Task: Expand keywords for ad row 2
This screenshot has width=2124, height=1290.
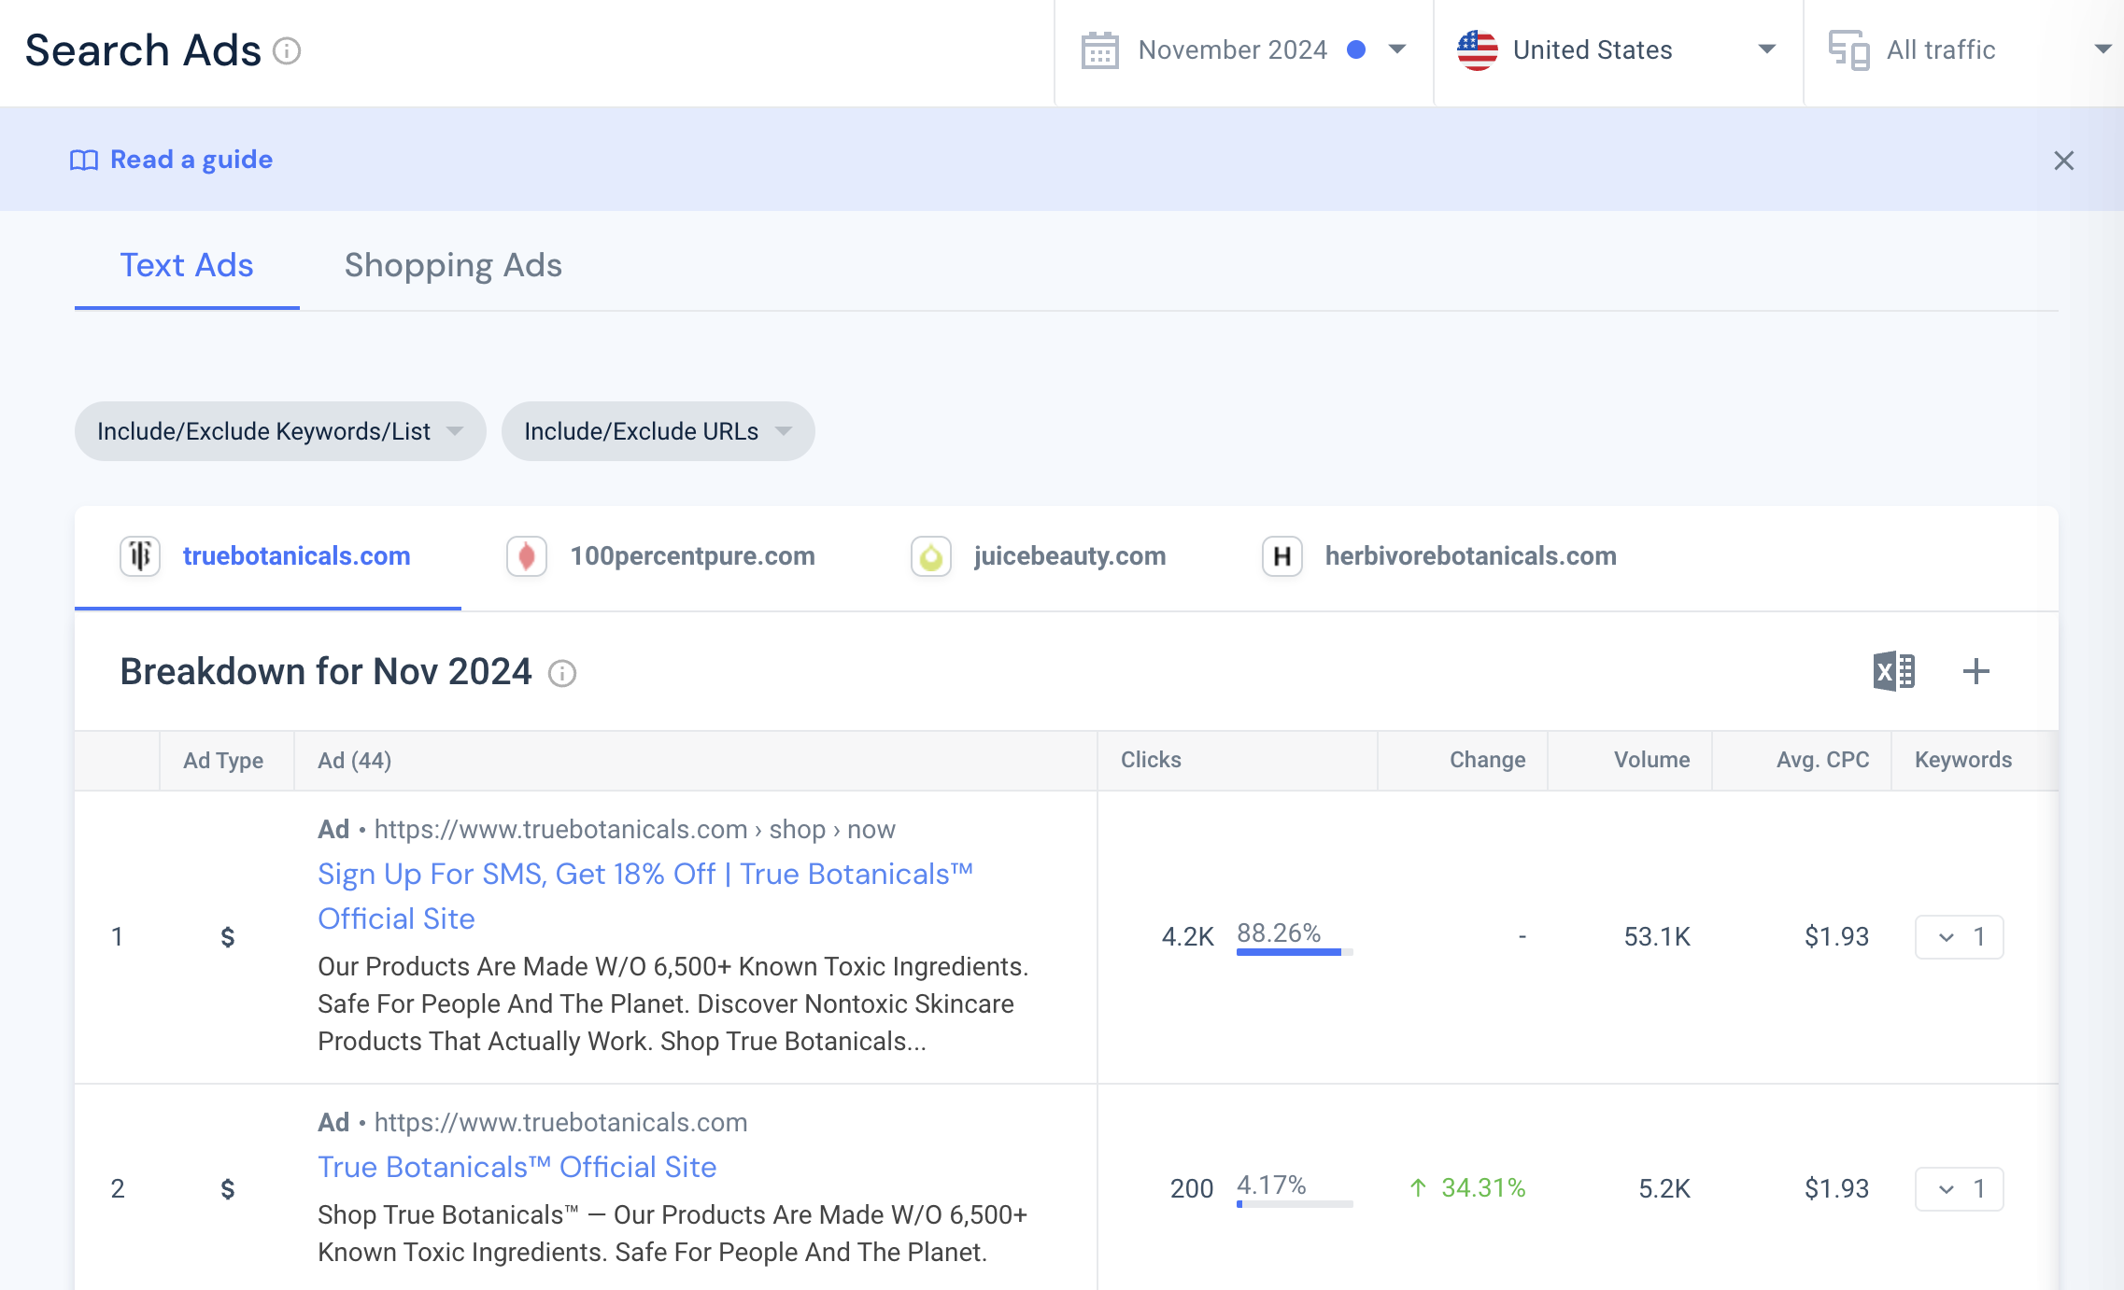Action: pos(1959,1189)
